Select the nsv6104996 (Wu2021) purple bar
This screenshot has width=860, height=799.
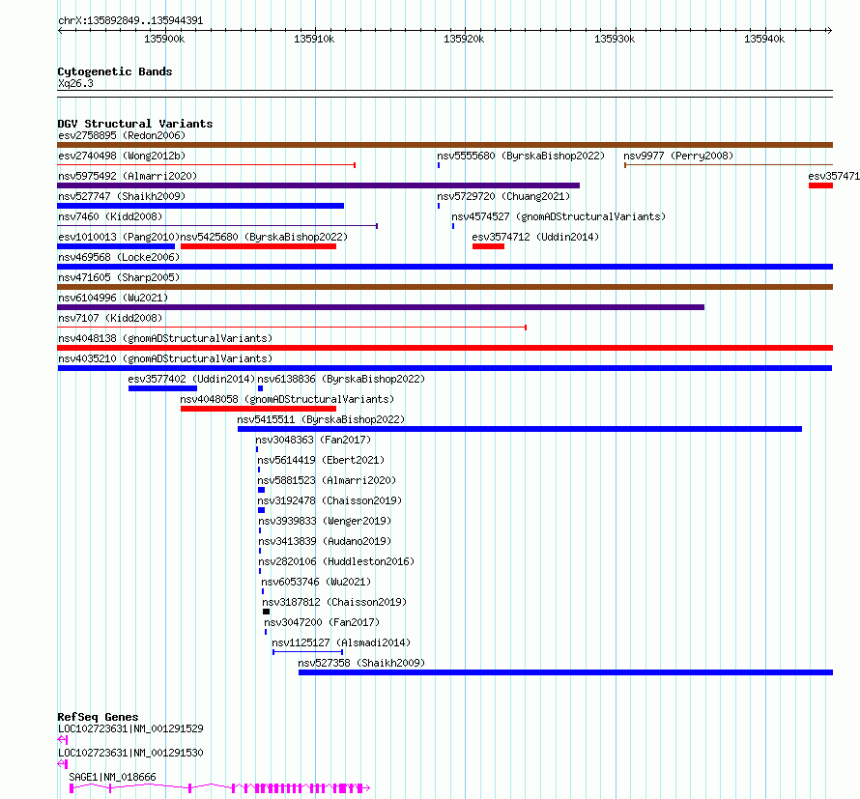pos(381,307)
